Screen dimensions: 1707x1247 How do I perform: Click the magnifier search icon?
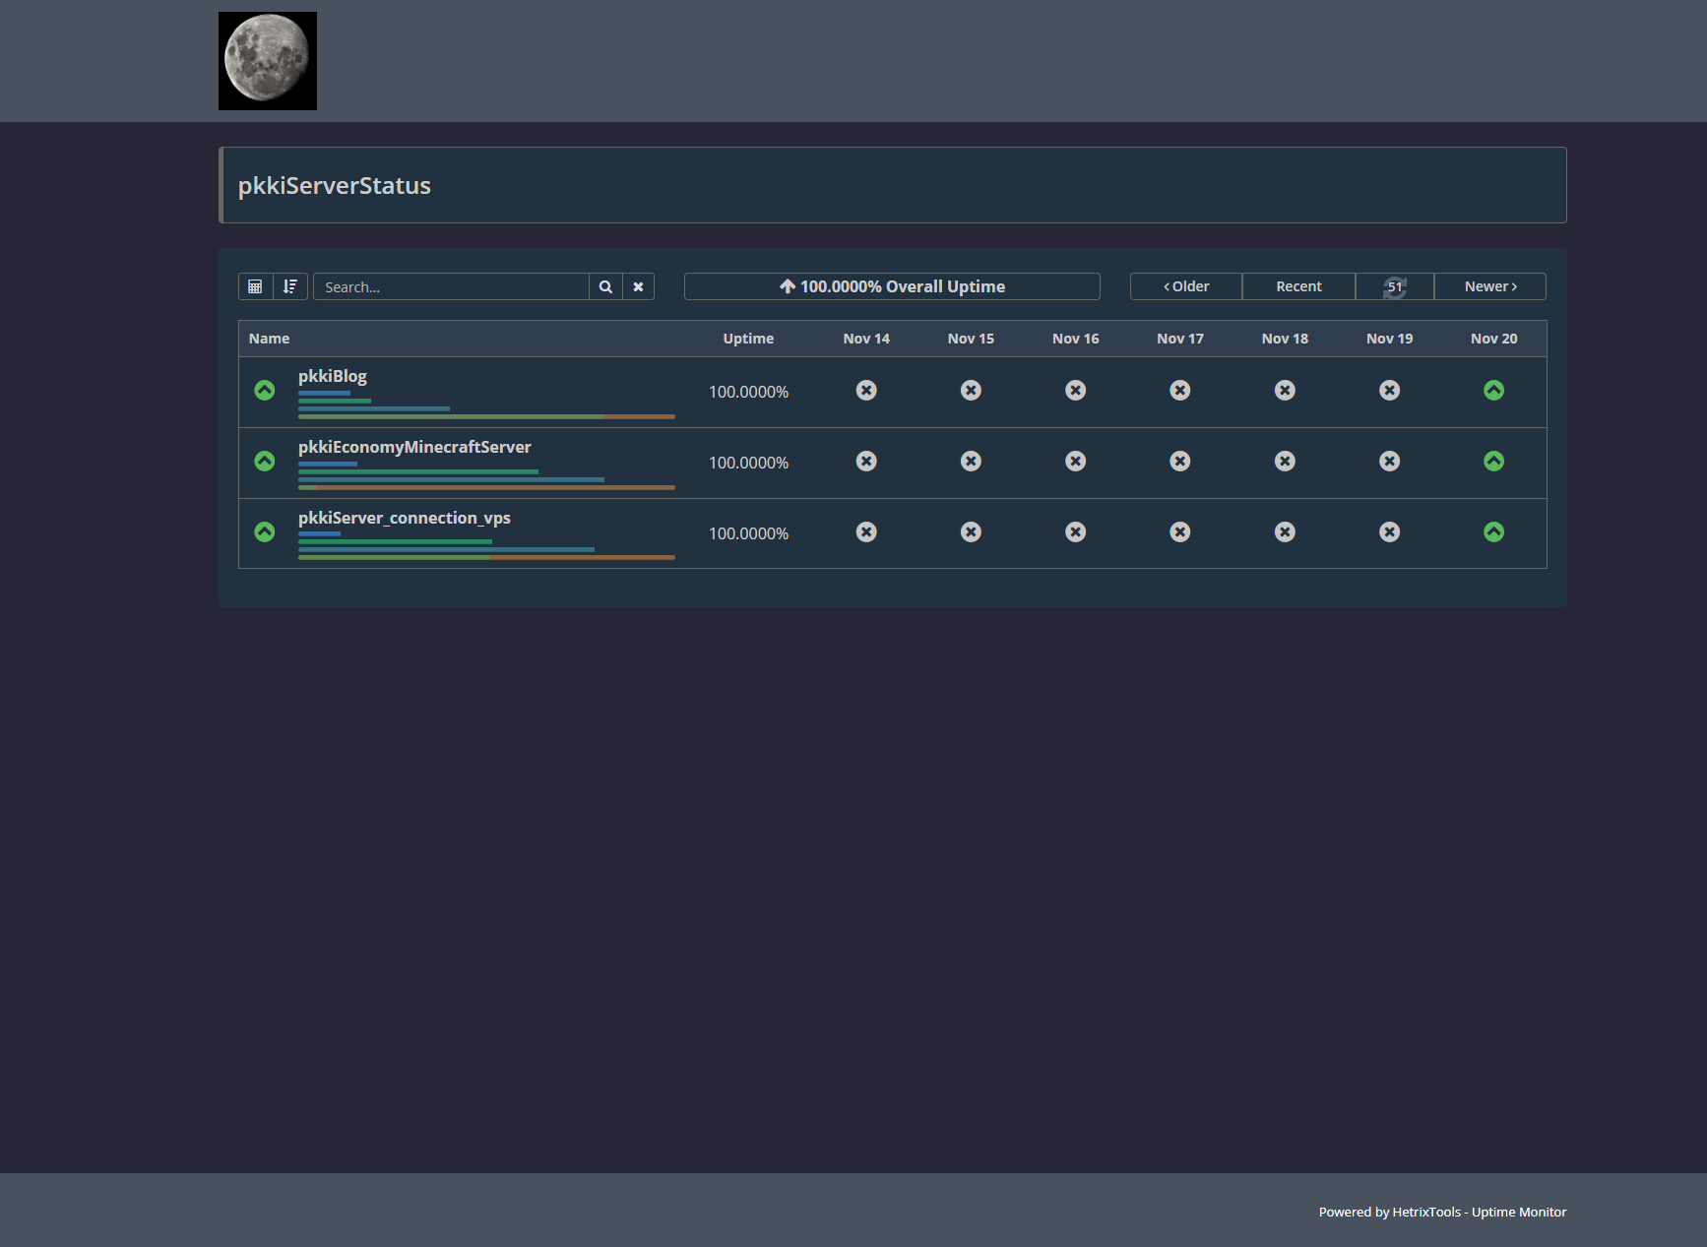605,286
